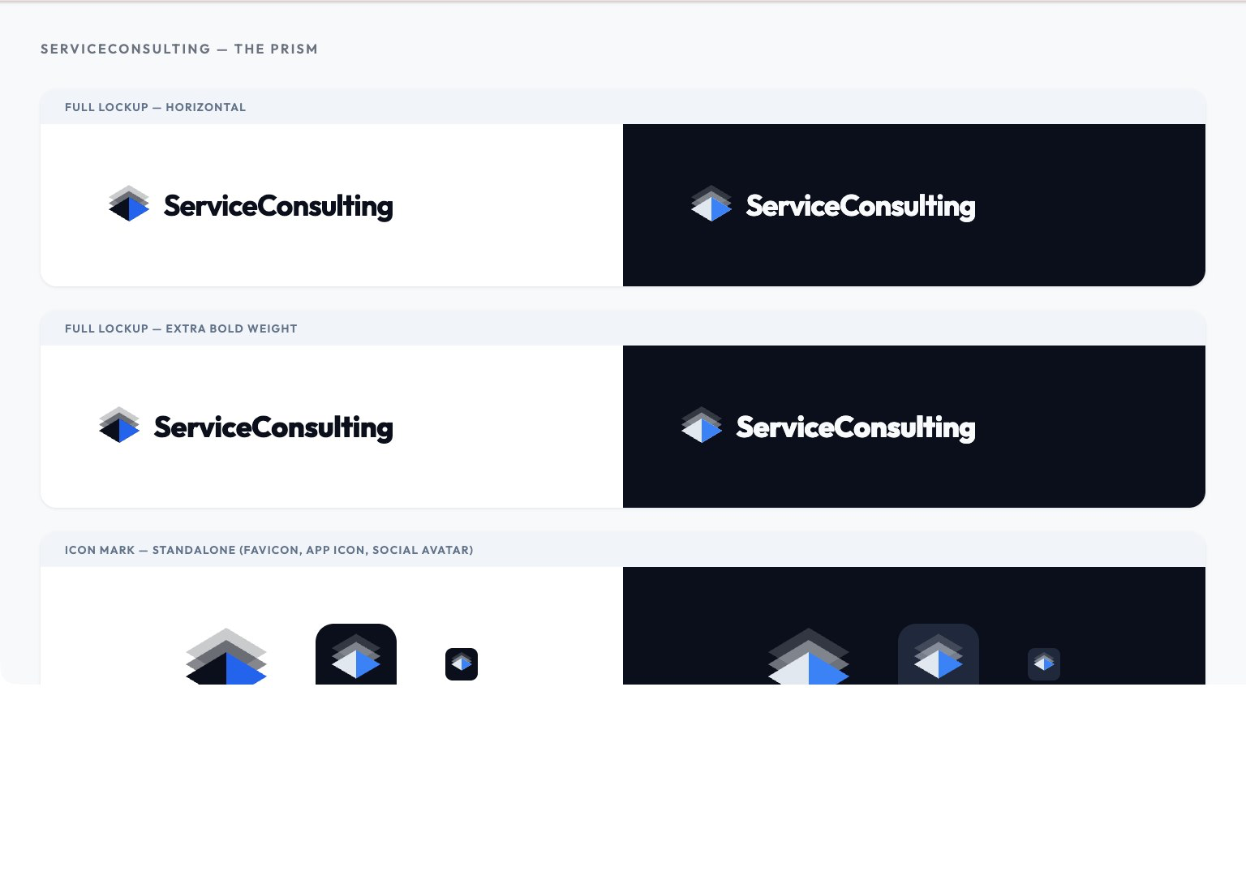Select the medium rounded app icon on dark panel
The image size is (1246, 893).
tap(939, 655)
